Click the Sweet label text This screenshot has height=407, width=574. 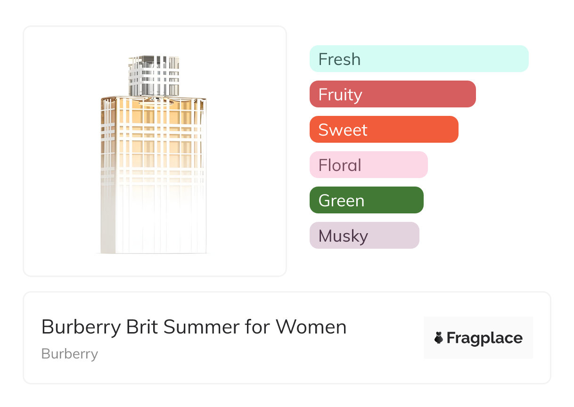point(343,130)
